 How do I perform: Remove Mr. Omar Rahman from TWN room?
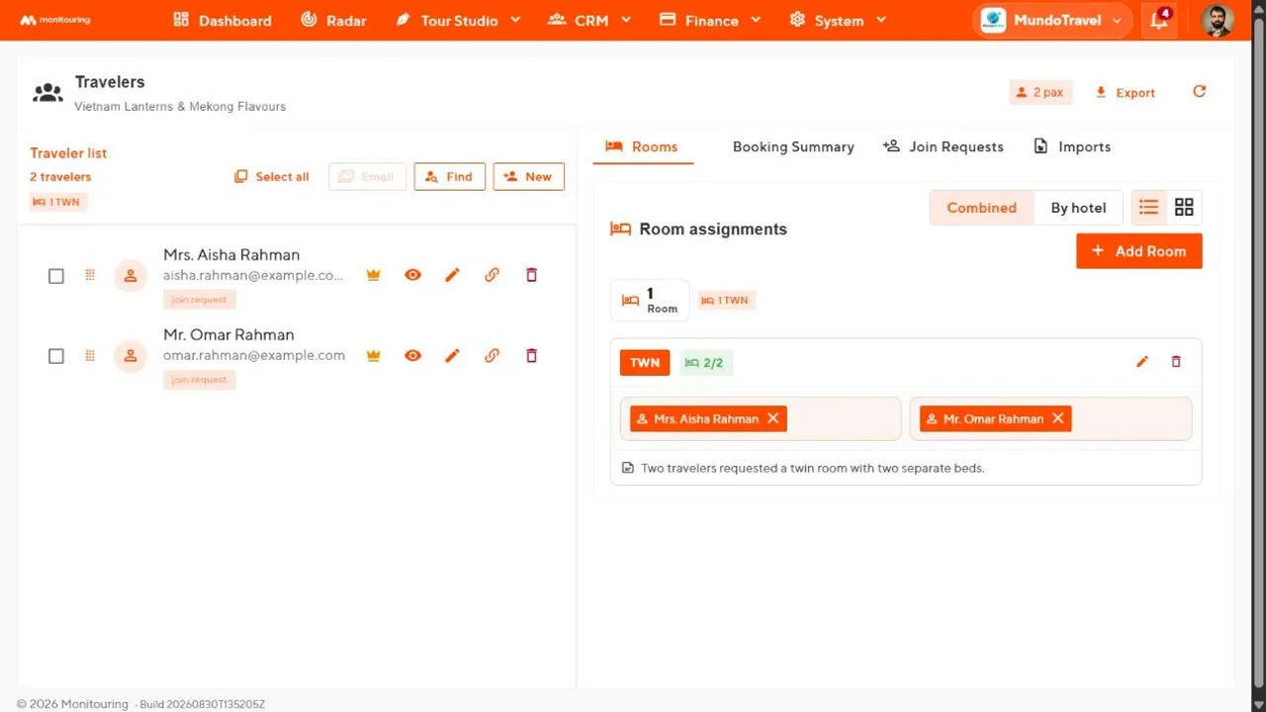point(1058,418)
